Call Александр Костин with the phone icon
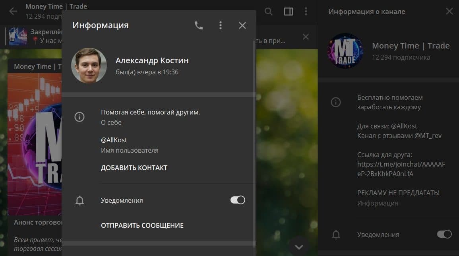This screenshot has width=459, height=256. (x=199, y=25)
